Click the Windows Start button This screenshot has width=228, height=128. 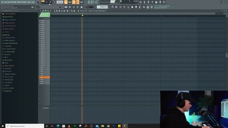[x=2, y=126]
